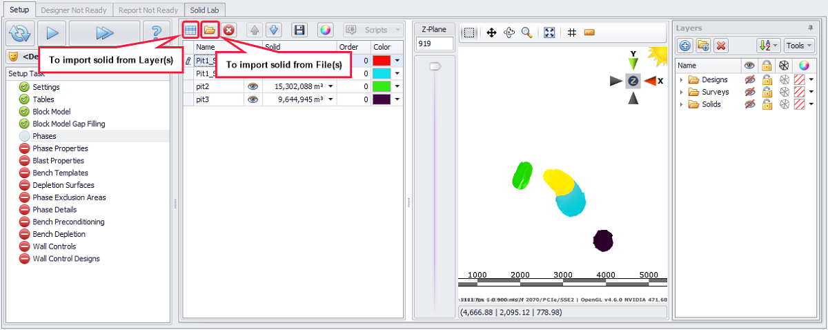Select the pan tool in viewport toolbar
Screen dimensions: 828x330
492,32
